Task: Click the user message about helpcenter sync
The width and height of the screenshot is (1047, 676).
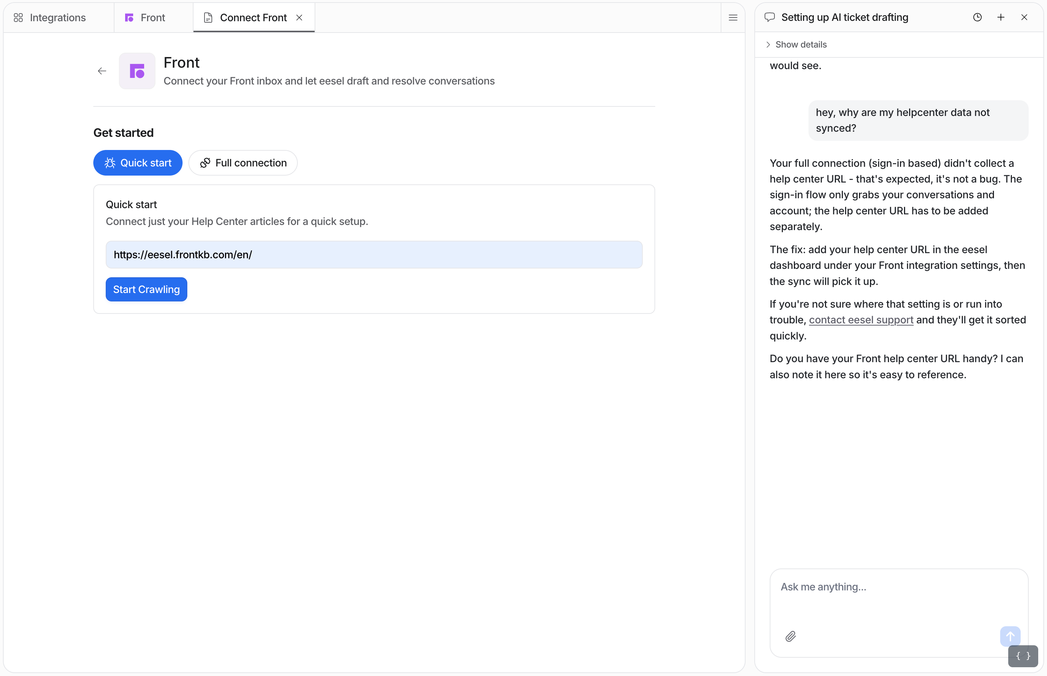Action: (918, 121)
